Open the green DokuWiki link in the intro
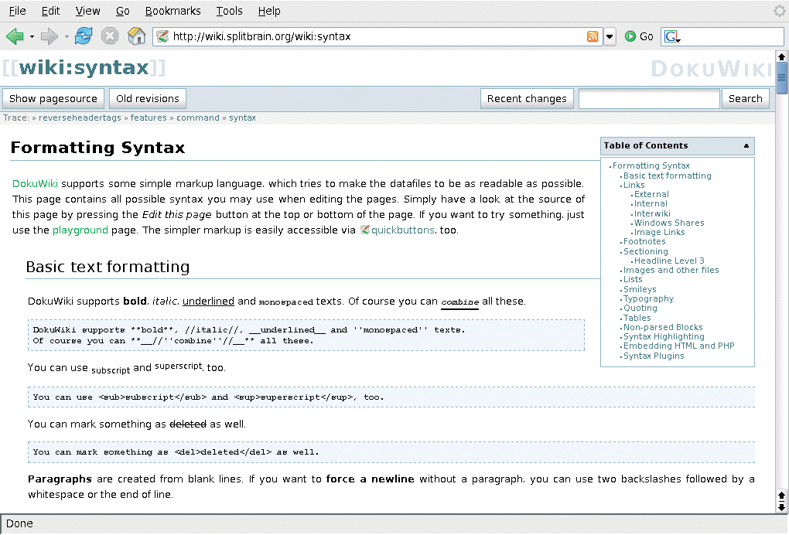 [x=35, y=183]
